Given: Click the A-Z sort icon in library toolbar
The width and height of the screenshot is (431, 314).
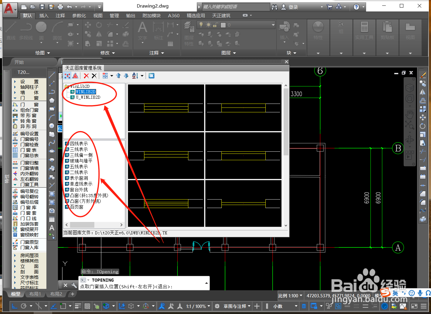Looking at the screenshot, I should pos(135,76).
